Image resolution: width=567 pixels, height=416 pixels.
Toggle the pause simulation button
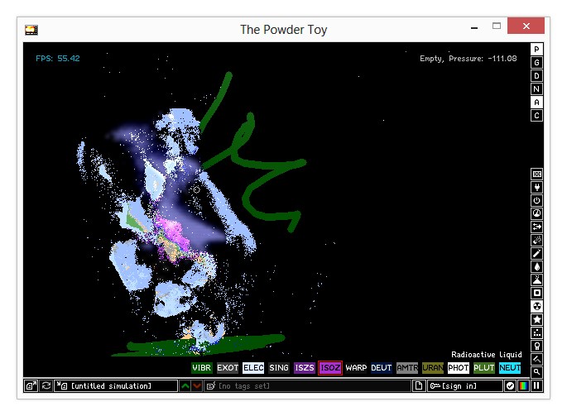tap(537, 386)
